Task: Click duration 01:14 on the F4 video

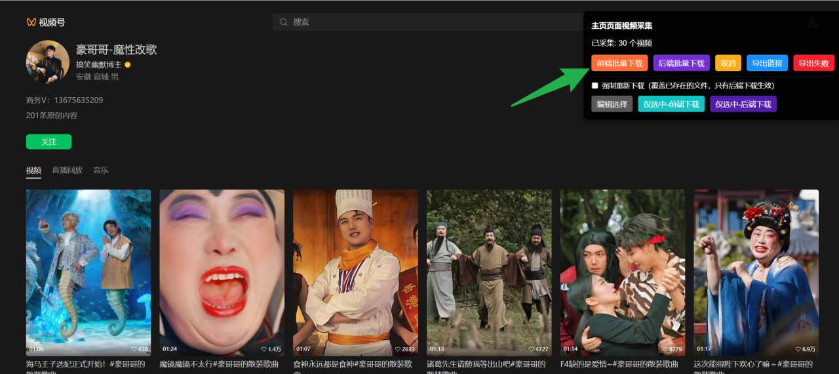Action: [x=571, y=349]
